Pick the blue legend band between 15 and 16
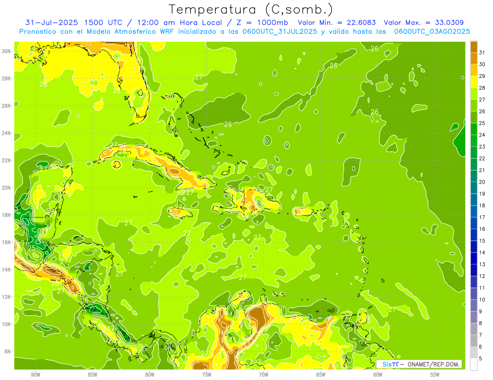The height and width of the screenshot is (380, 493). tap(474, 235)
